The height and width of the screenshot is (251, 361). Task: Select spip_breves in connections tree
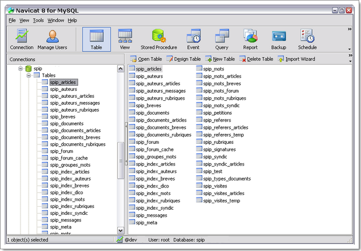point(62,117)
